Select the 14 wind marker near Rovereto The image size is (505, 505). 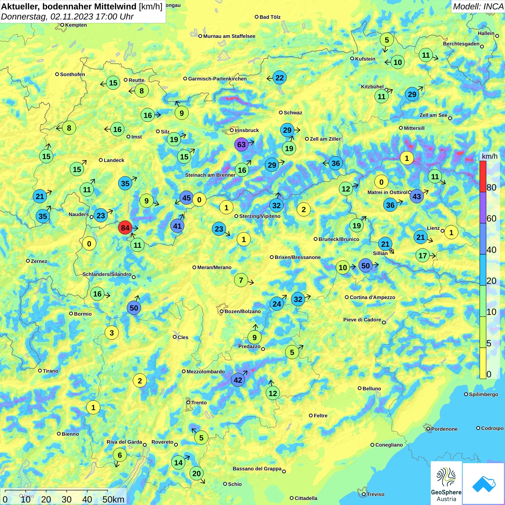pos(179,462)
